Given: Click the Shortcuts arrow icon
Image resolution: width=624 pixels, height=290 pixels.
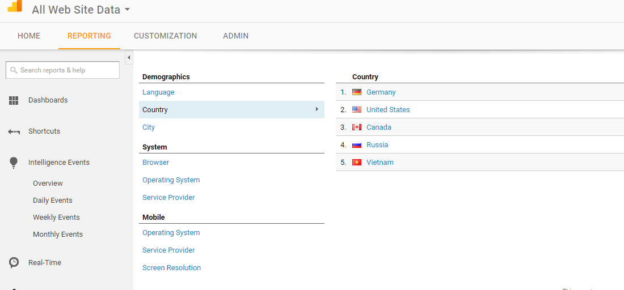Looking at the screenshot, I should pyautogui.click(x=14, y=131).
